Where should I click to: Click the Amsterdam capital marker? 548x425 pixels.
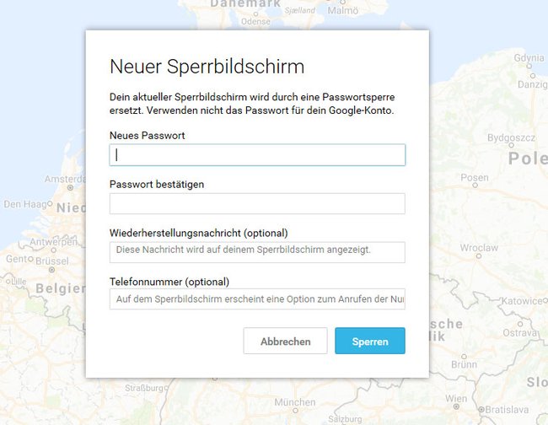(70, 188)
